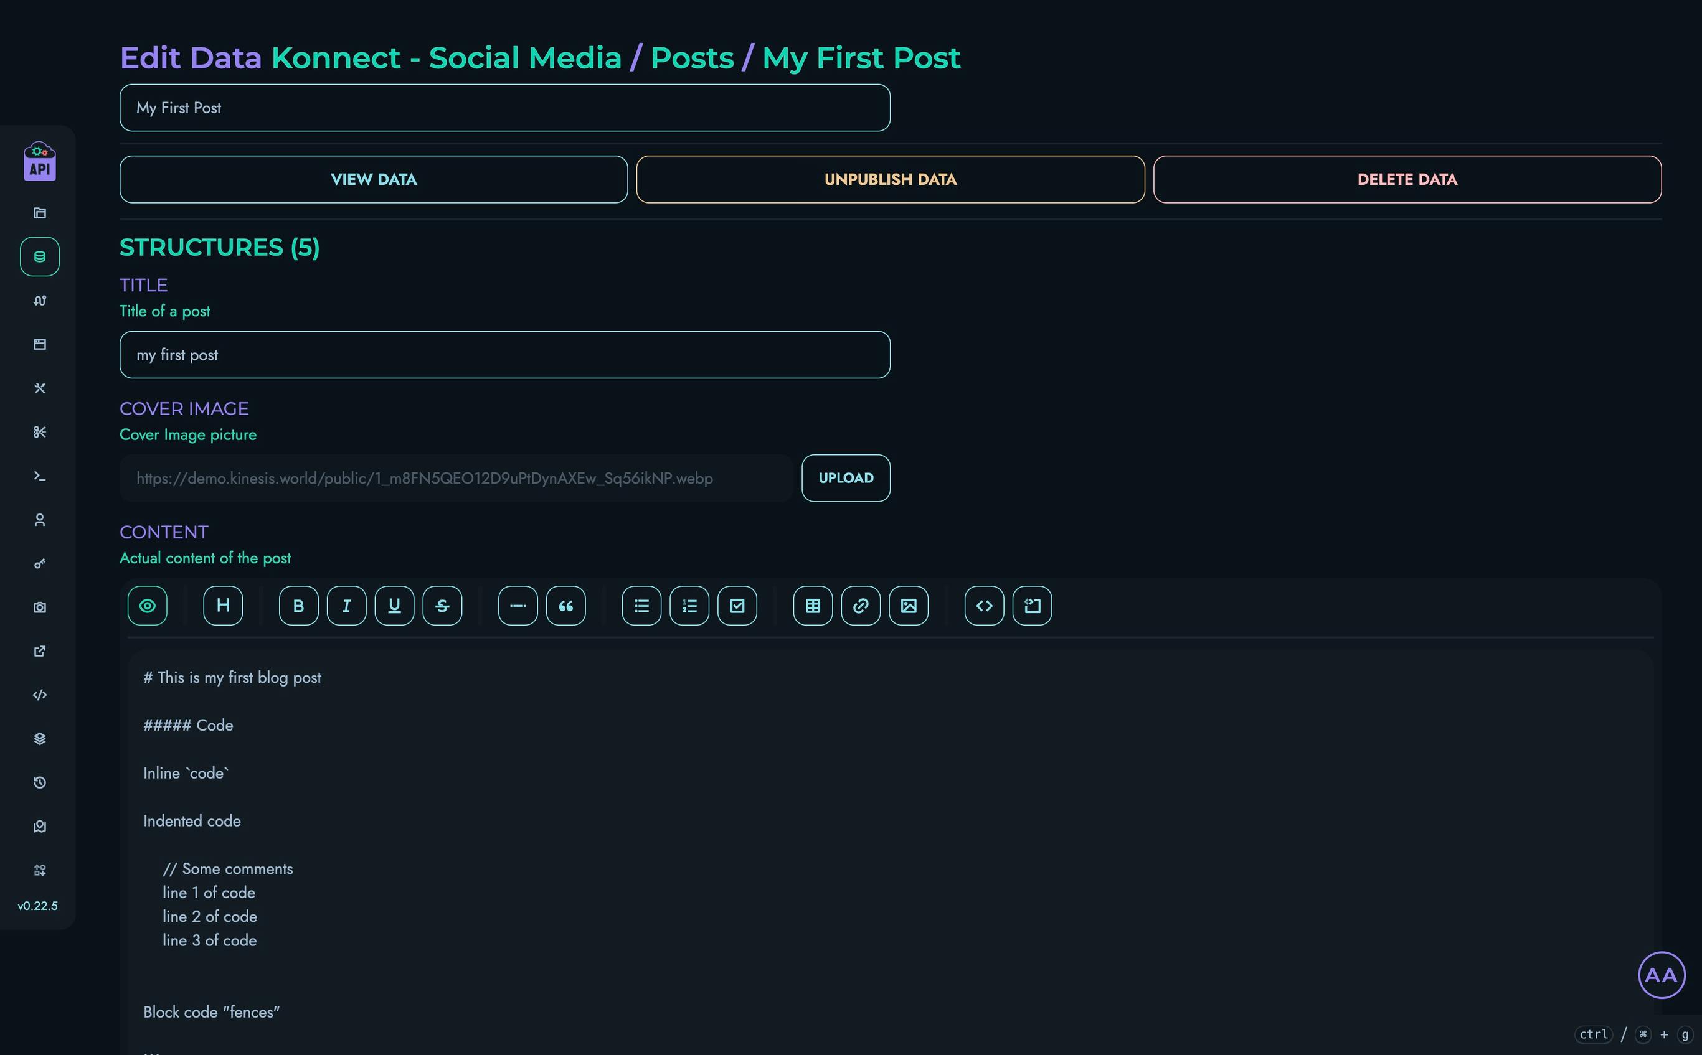Toggle bold formatting in content editor
The height and width of the screenshot is (1055, 1702).
pyautogui.click(x=299, y=606)
